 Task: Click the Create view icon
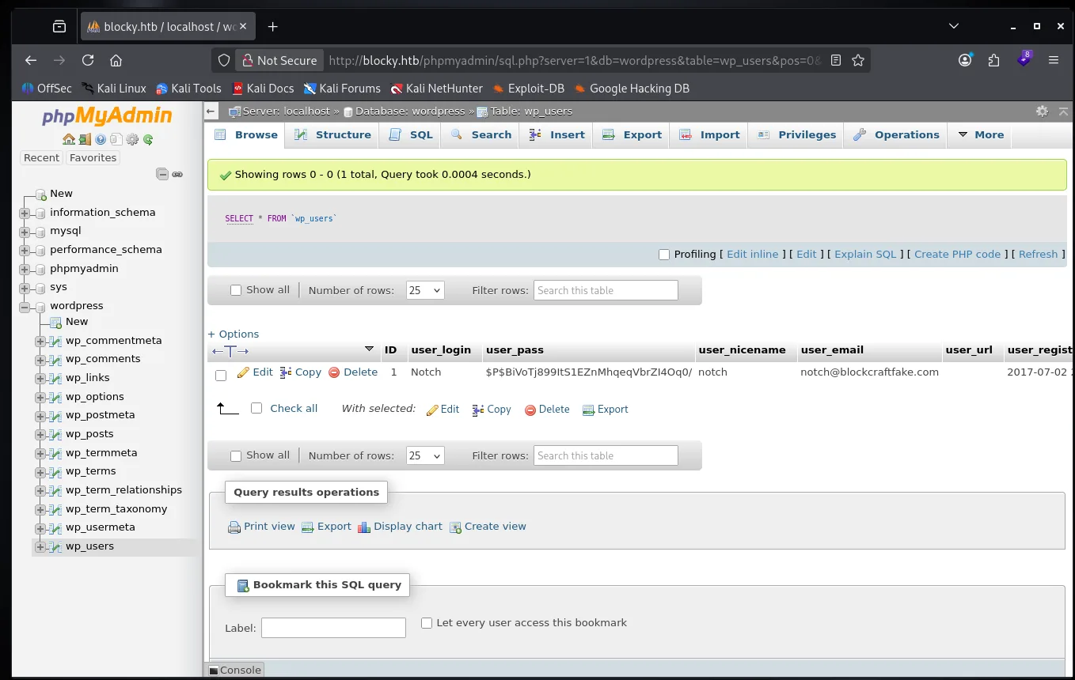point(455,527)
